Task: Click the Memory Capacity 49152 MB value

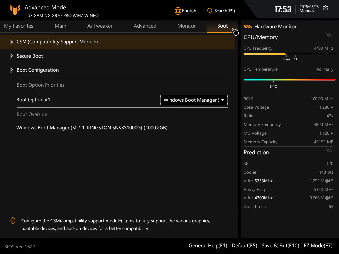Action: [324, 142]
